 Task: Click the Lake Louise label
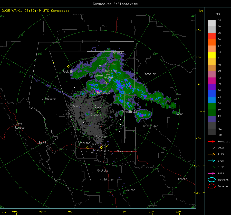[20, 126]
